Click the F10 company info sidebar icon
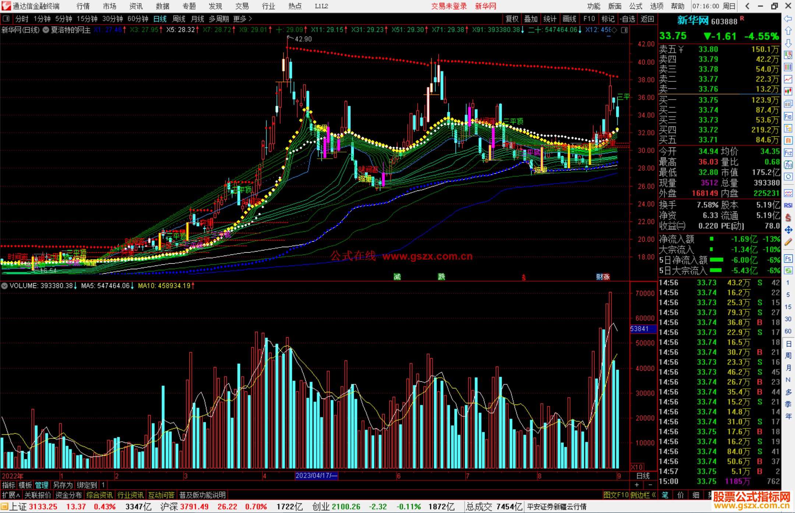 (x=788, y=117)
